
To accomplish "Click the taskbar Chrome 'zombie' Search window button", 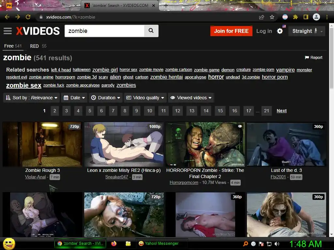I will (80, 243).
